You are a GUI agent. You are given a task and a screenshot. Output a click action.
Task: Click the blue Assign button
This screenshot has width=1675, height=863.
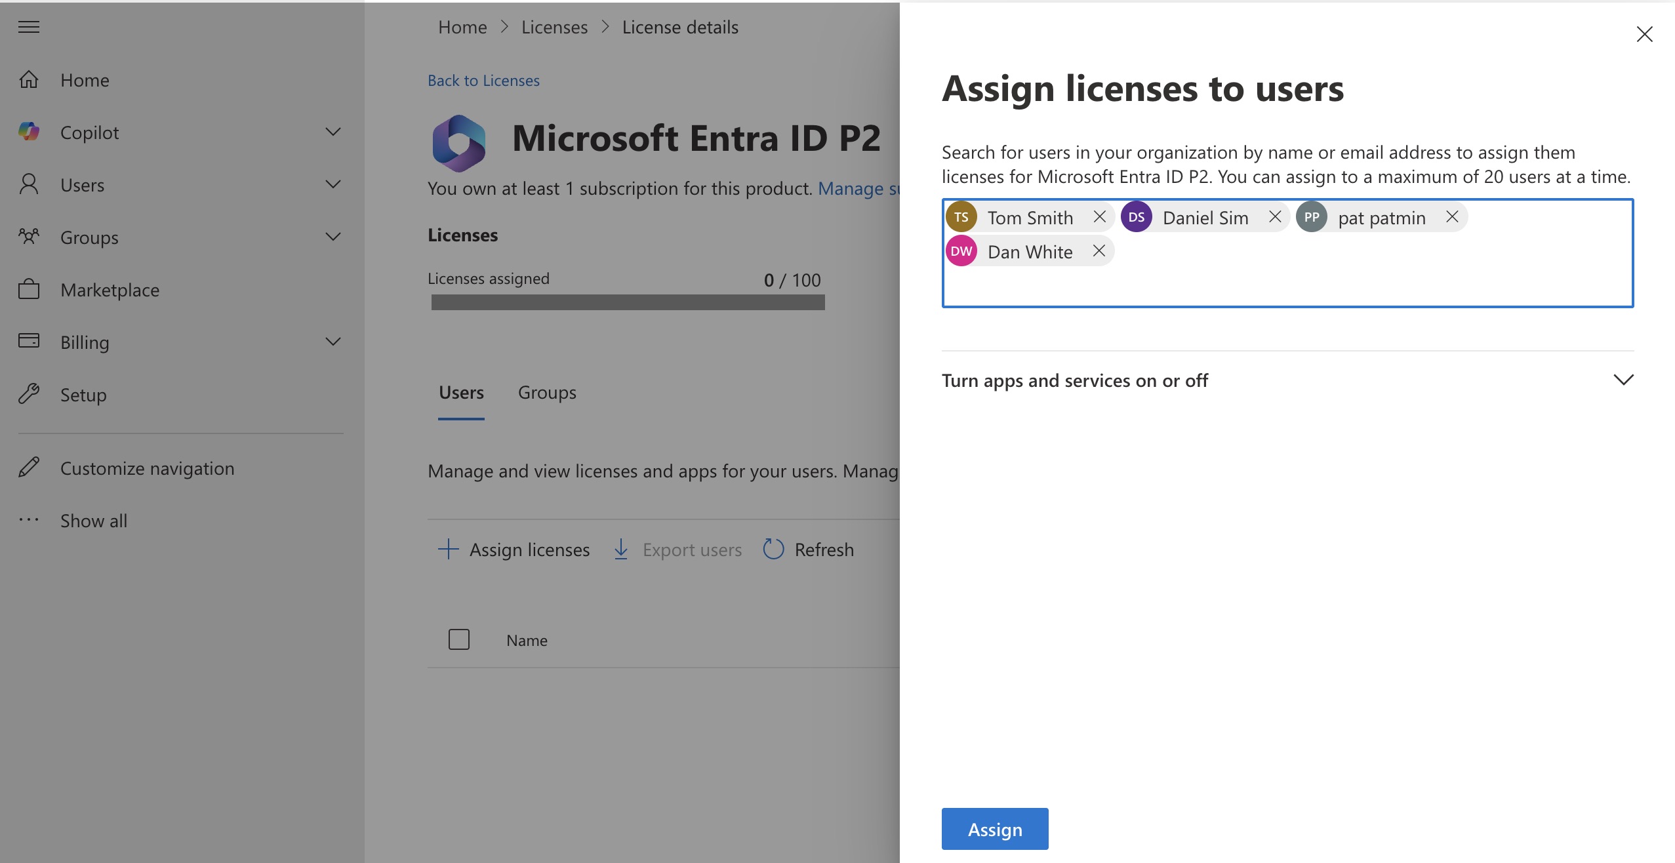995,829
